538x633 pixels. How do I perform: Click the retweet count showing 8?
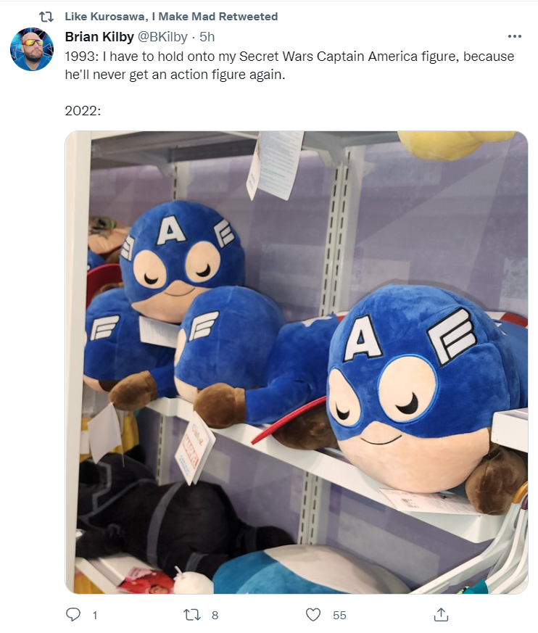pos(215,616)
